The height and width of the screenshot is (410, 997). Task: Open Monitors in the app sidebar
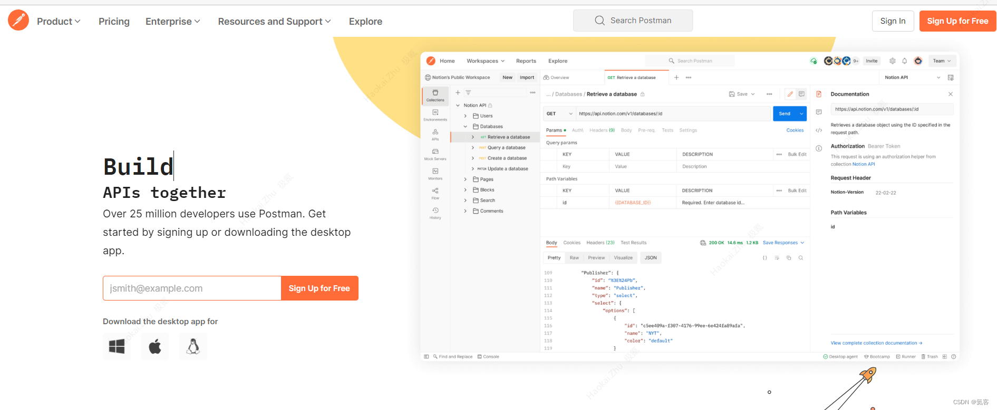(x=435, y=174)
